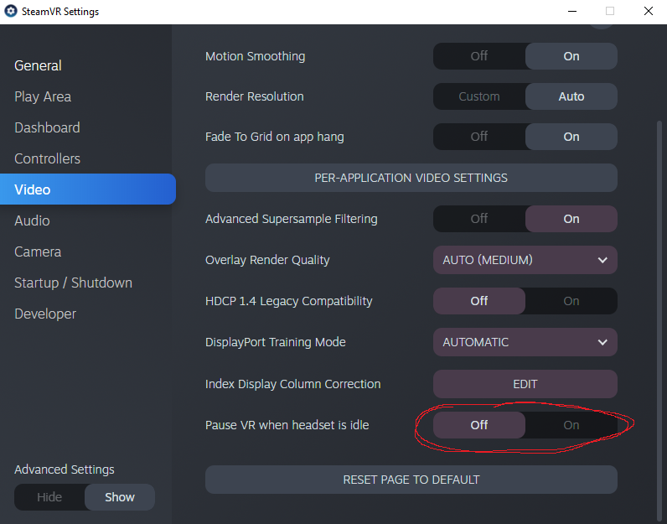Minimize the SteamVR Settings window

[572, 11]
